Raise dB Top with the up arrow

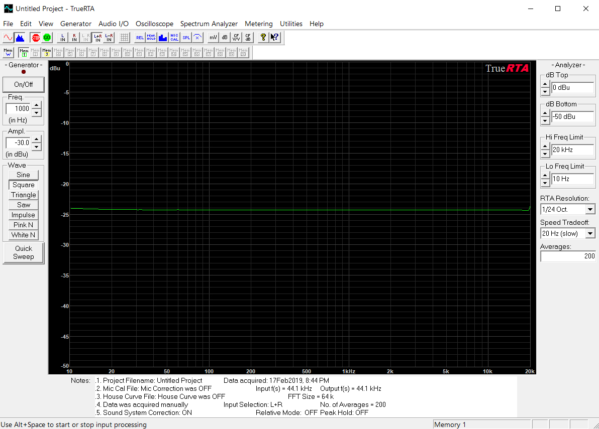click(546, 84)
